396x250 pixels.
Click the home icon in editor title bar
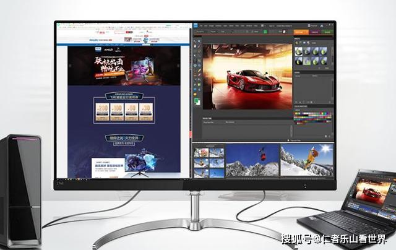point(322,25)
